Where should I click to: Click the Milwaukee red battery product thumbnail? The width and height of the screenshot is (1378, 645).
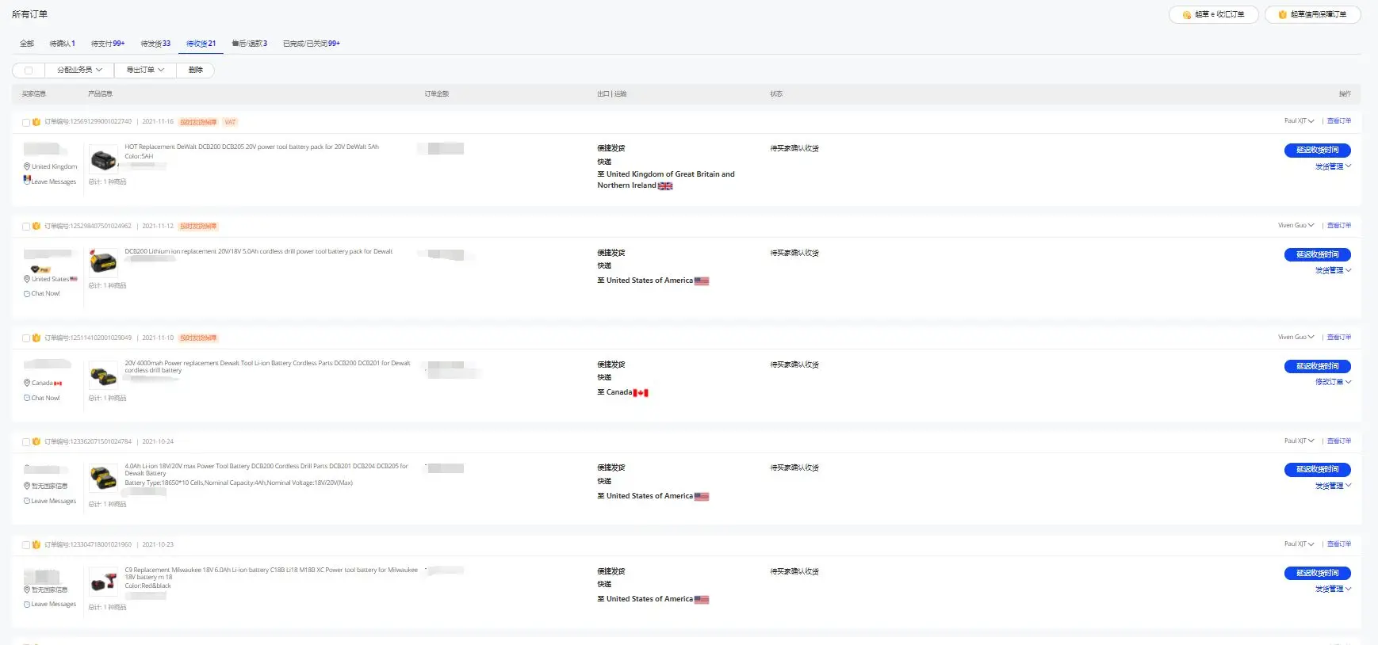click(103, 582)
